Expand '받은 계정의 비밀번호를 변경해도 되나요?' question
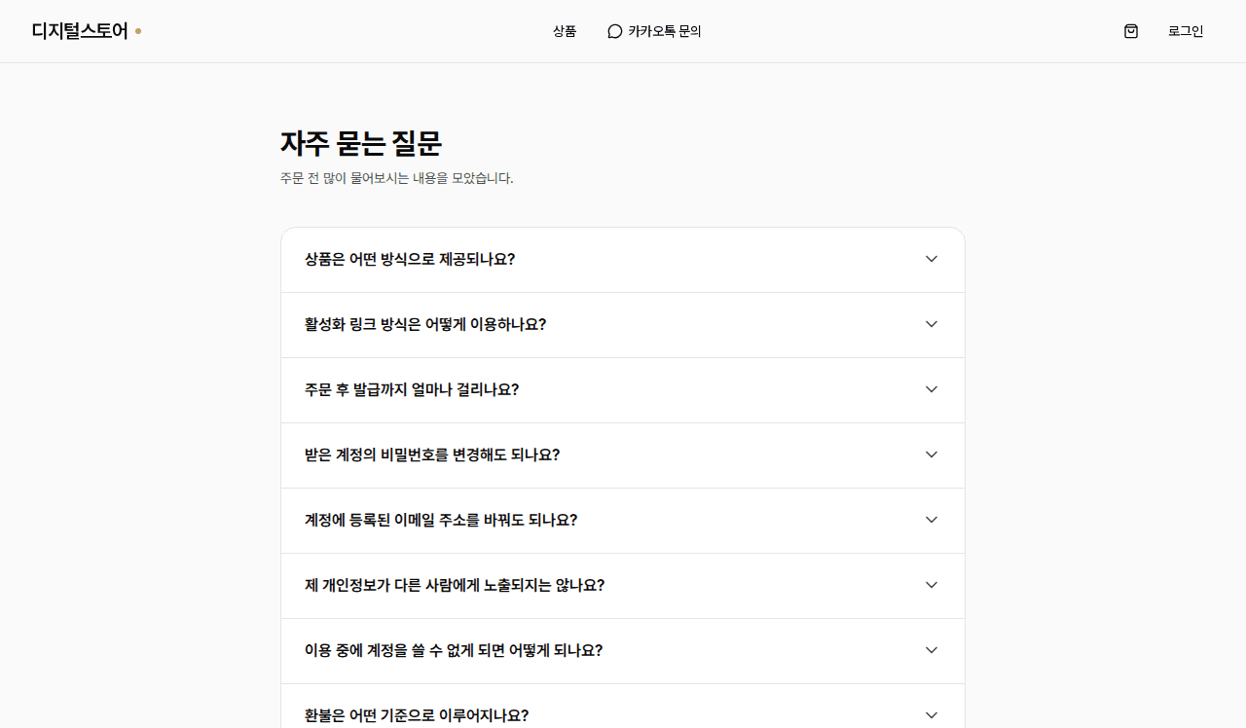This screenshot has height=728, width=1246. coord(623,455)
